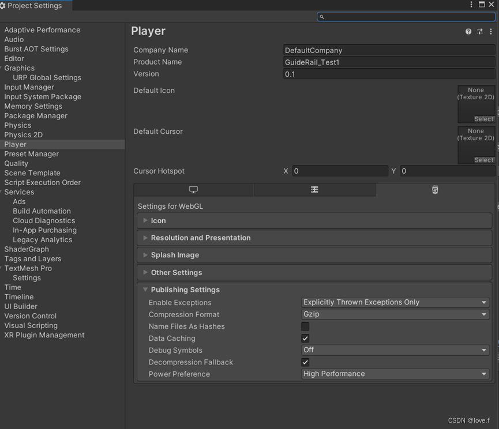Open Ads under Services
Viewport: 499px width, 429px height.
coord(19,202)
